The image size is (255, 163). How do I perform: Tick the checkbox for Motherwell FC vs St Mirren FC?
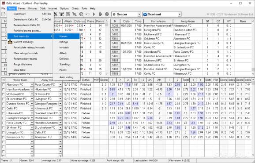pyautogui.click(x=3, y=94)
